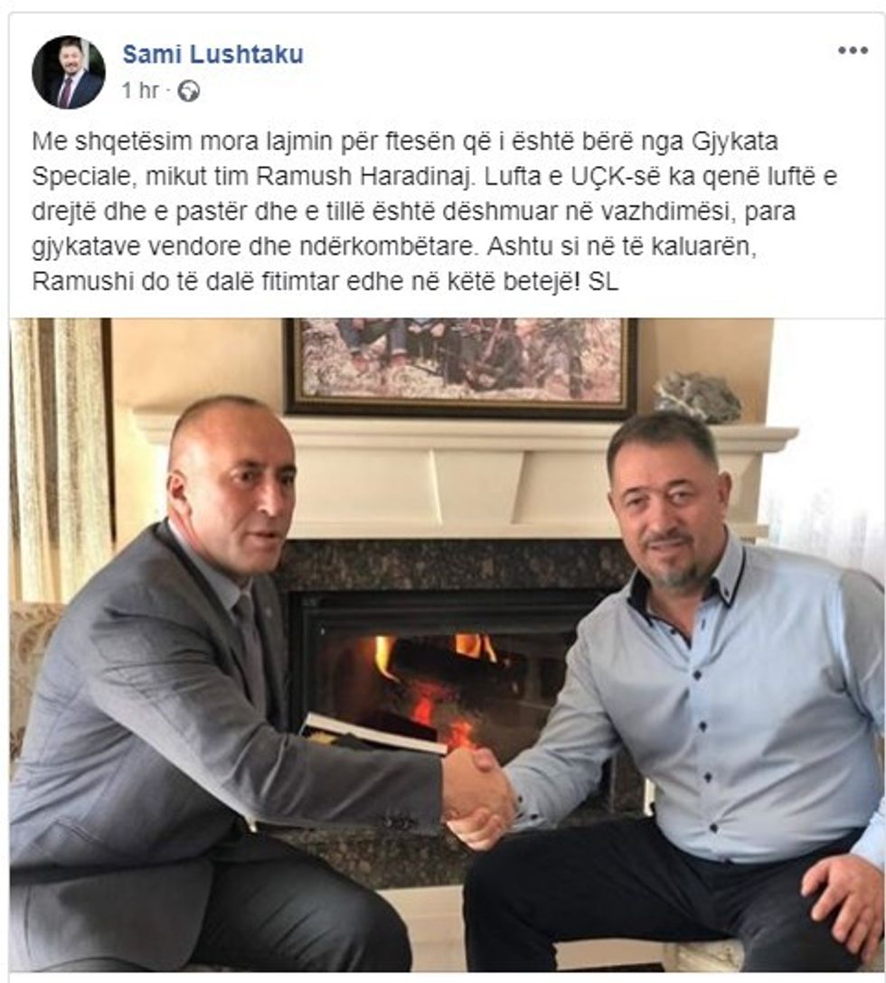Click the rock ornament on the mantel

[x=697, y=398]
